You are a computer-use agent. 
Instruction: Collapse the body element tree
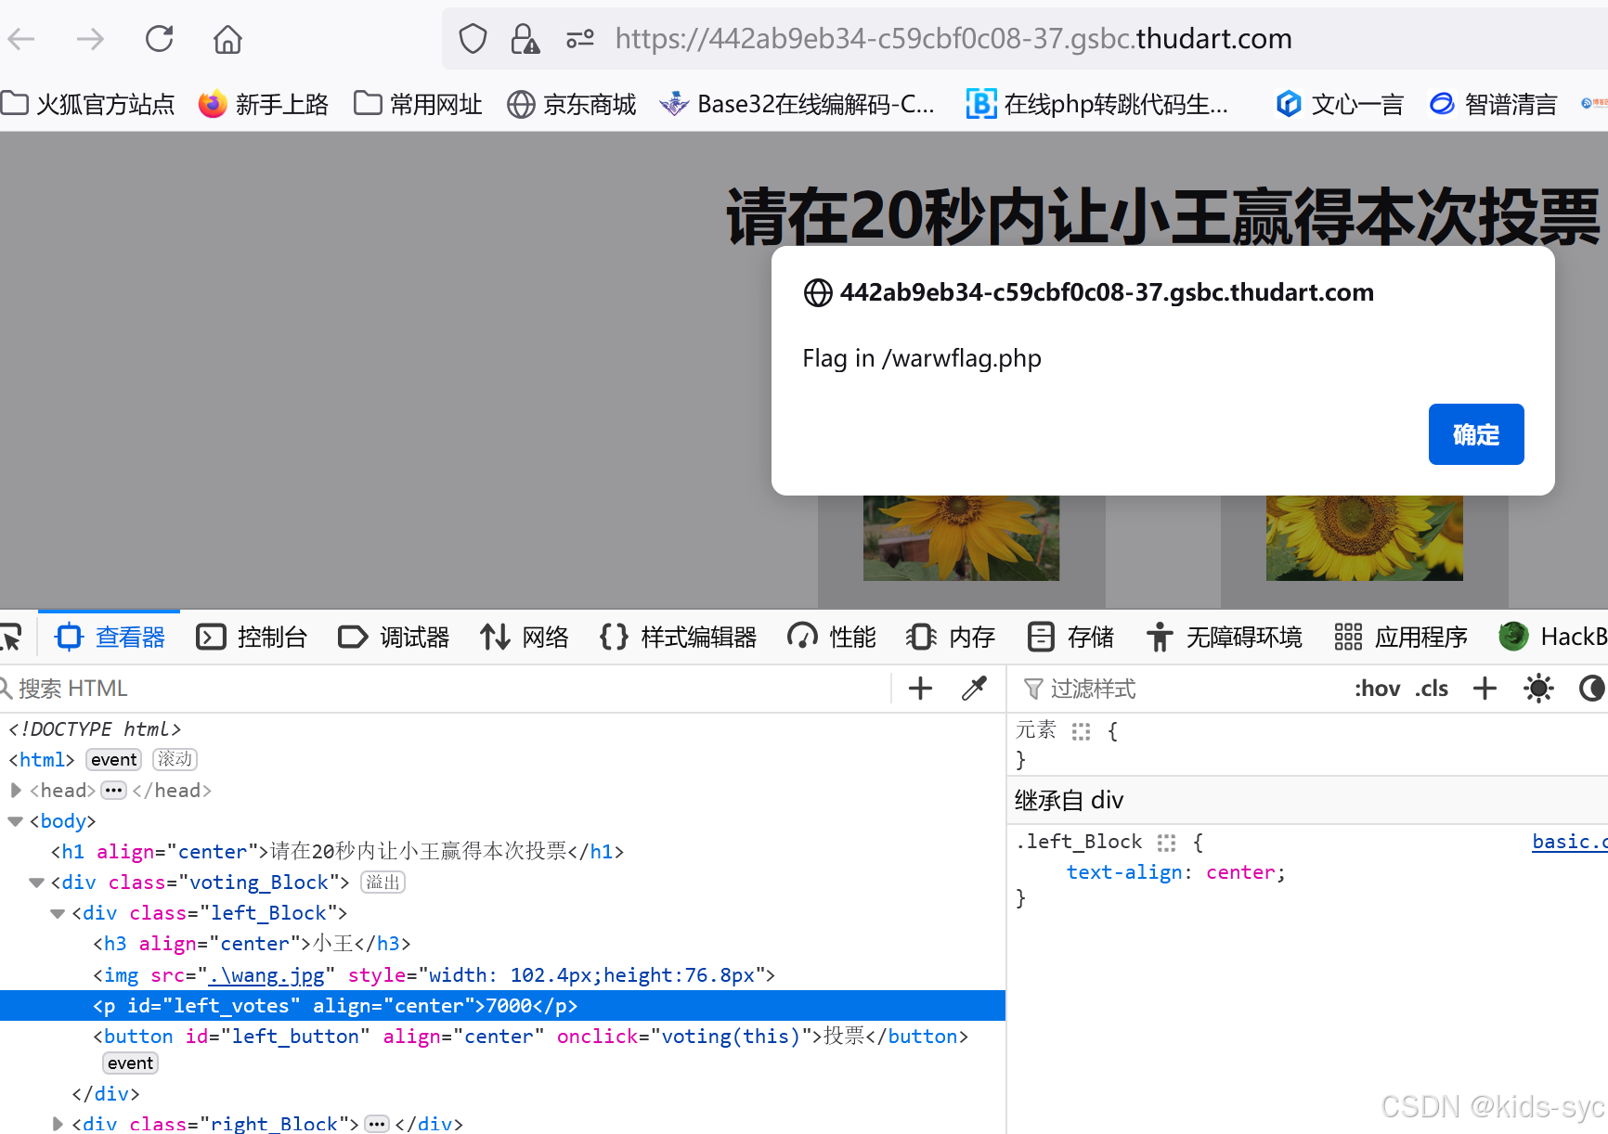15,820
